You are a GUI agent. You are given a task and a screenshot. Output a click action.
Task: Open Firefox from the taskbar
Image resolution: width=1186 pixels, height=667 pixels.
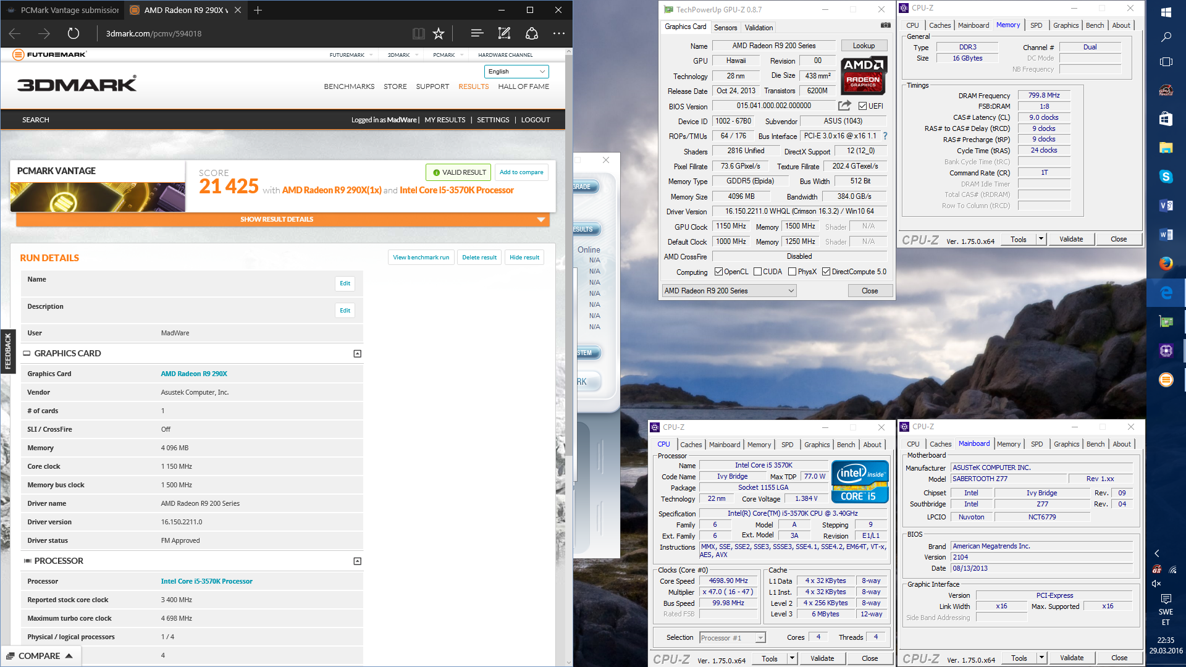tap(1166, 263)
